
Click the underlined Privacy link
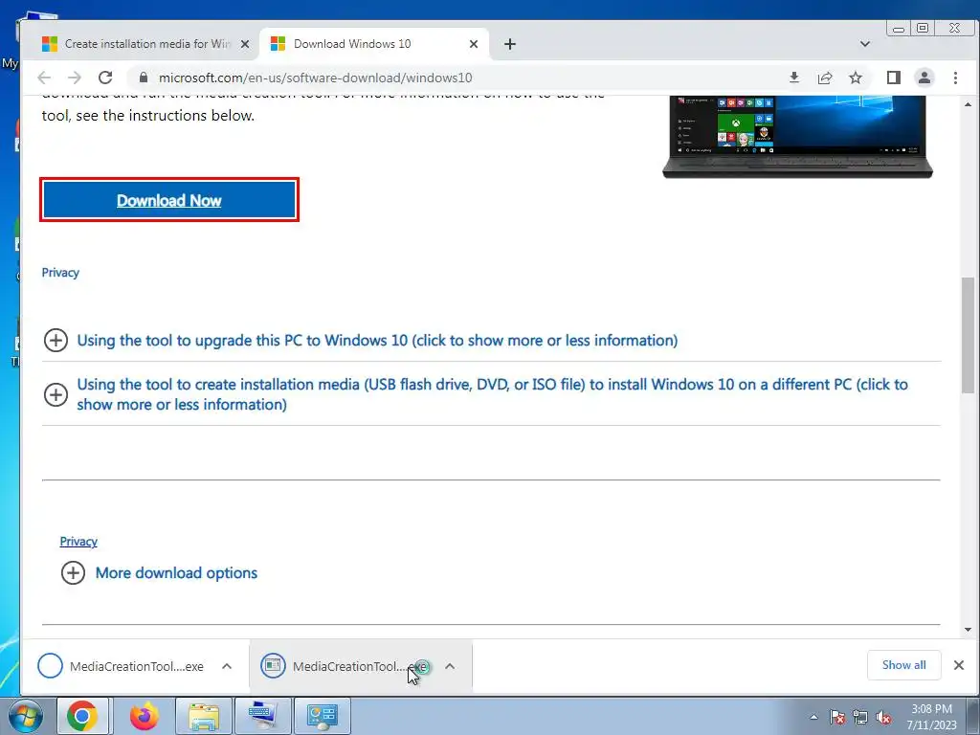coord(78,542)
